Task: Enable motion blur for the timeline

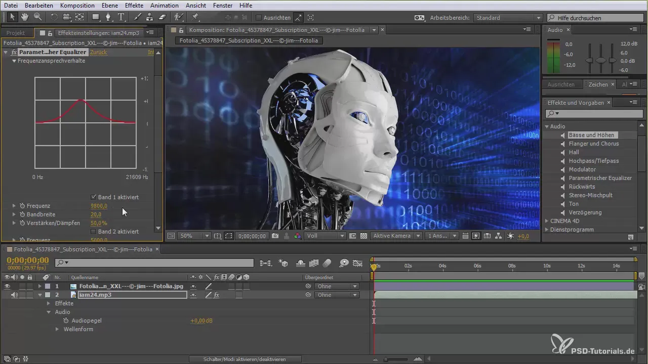Action: coord(327,263)
